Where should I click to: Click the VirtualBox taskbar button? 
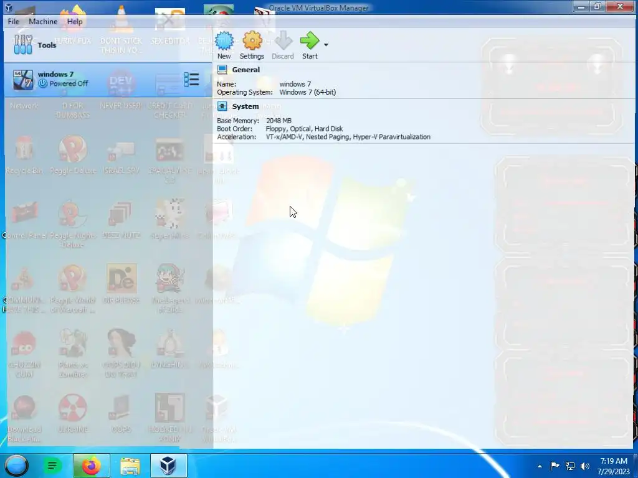(168, 466)
